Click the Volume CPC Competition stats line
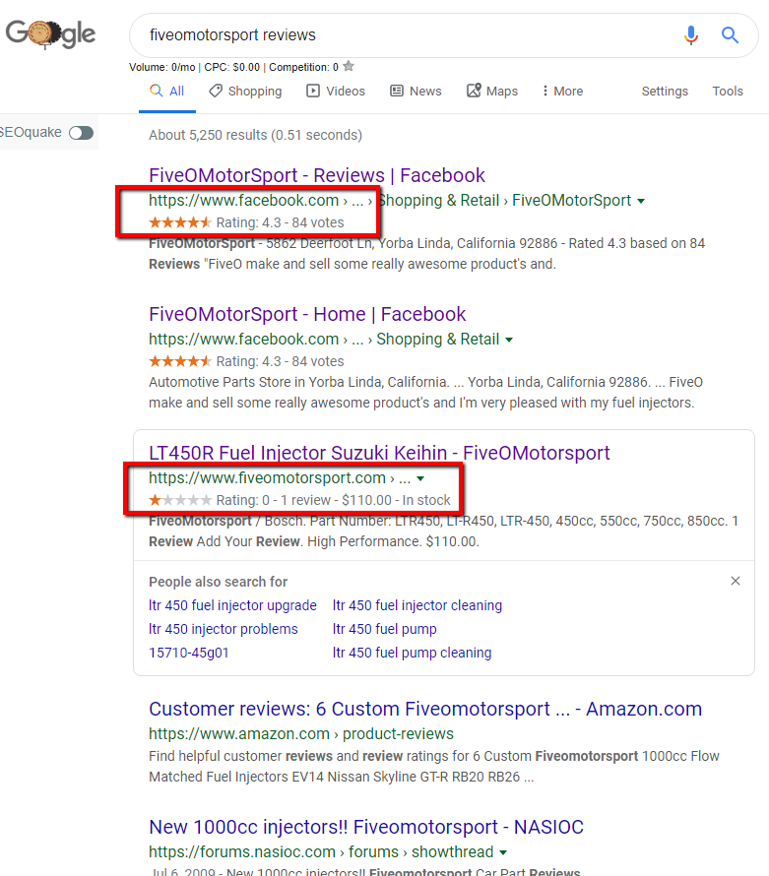 pyautogui.click(x=233, y=67)
